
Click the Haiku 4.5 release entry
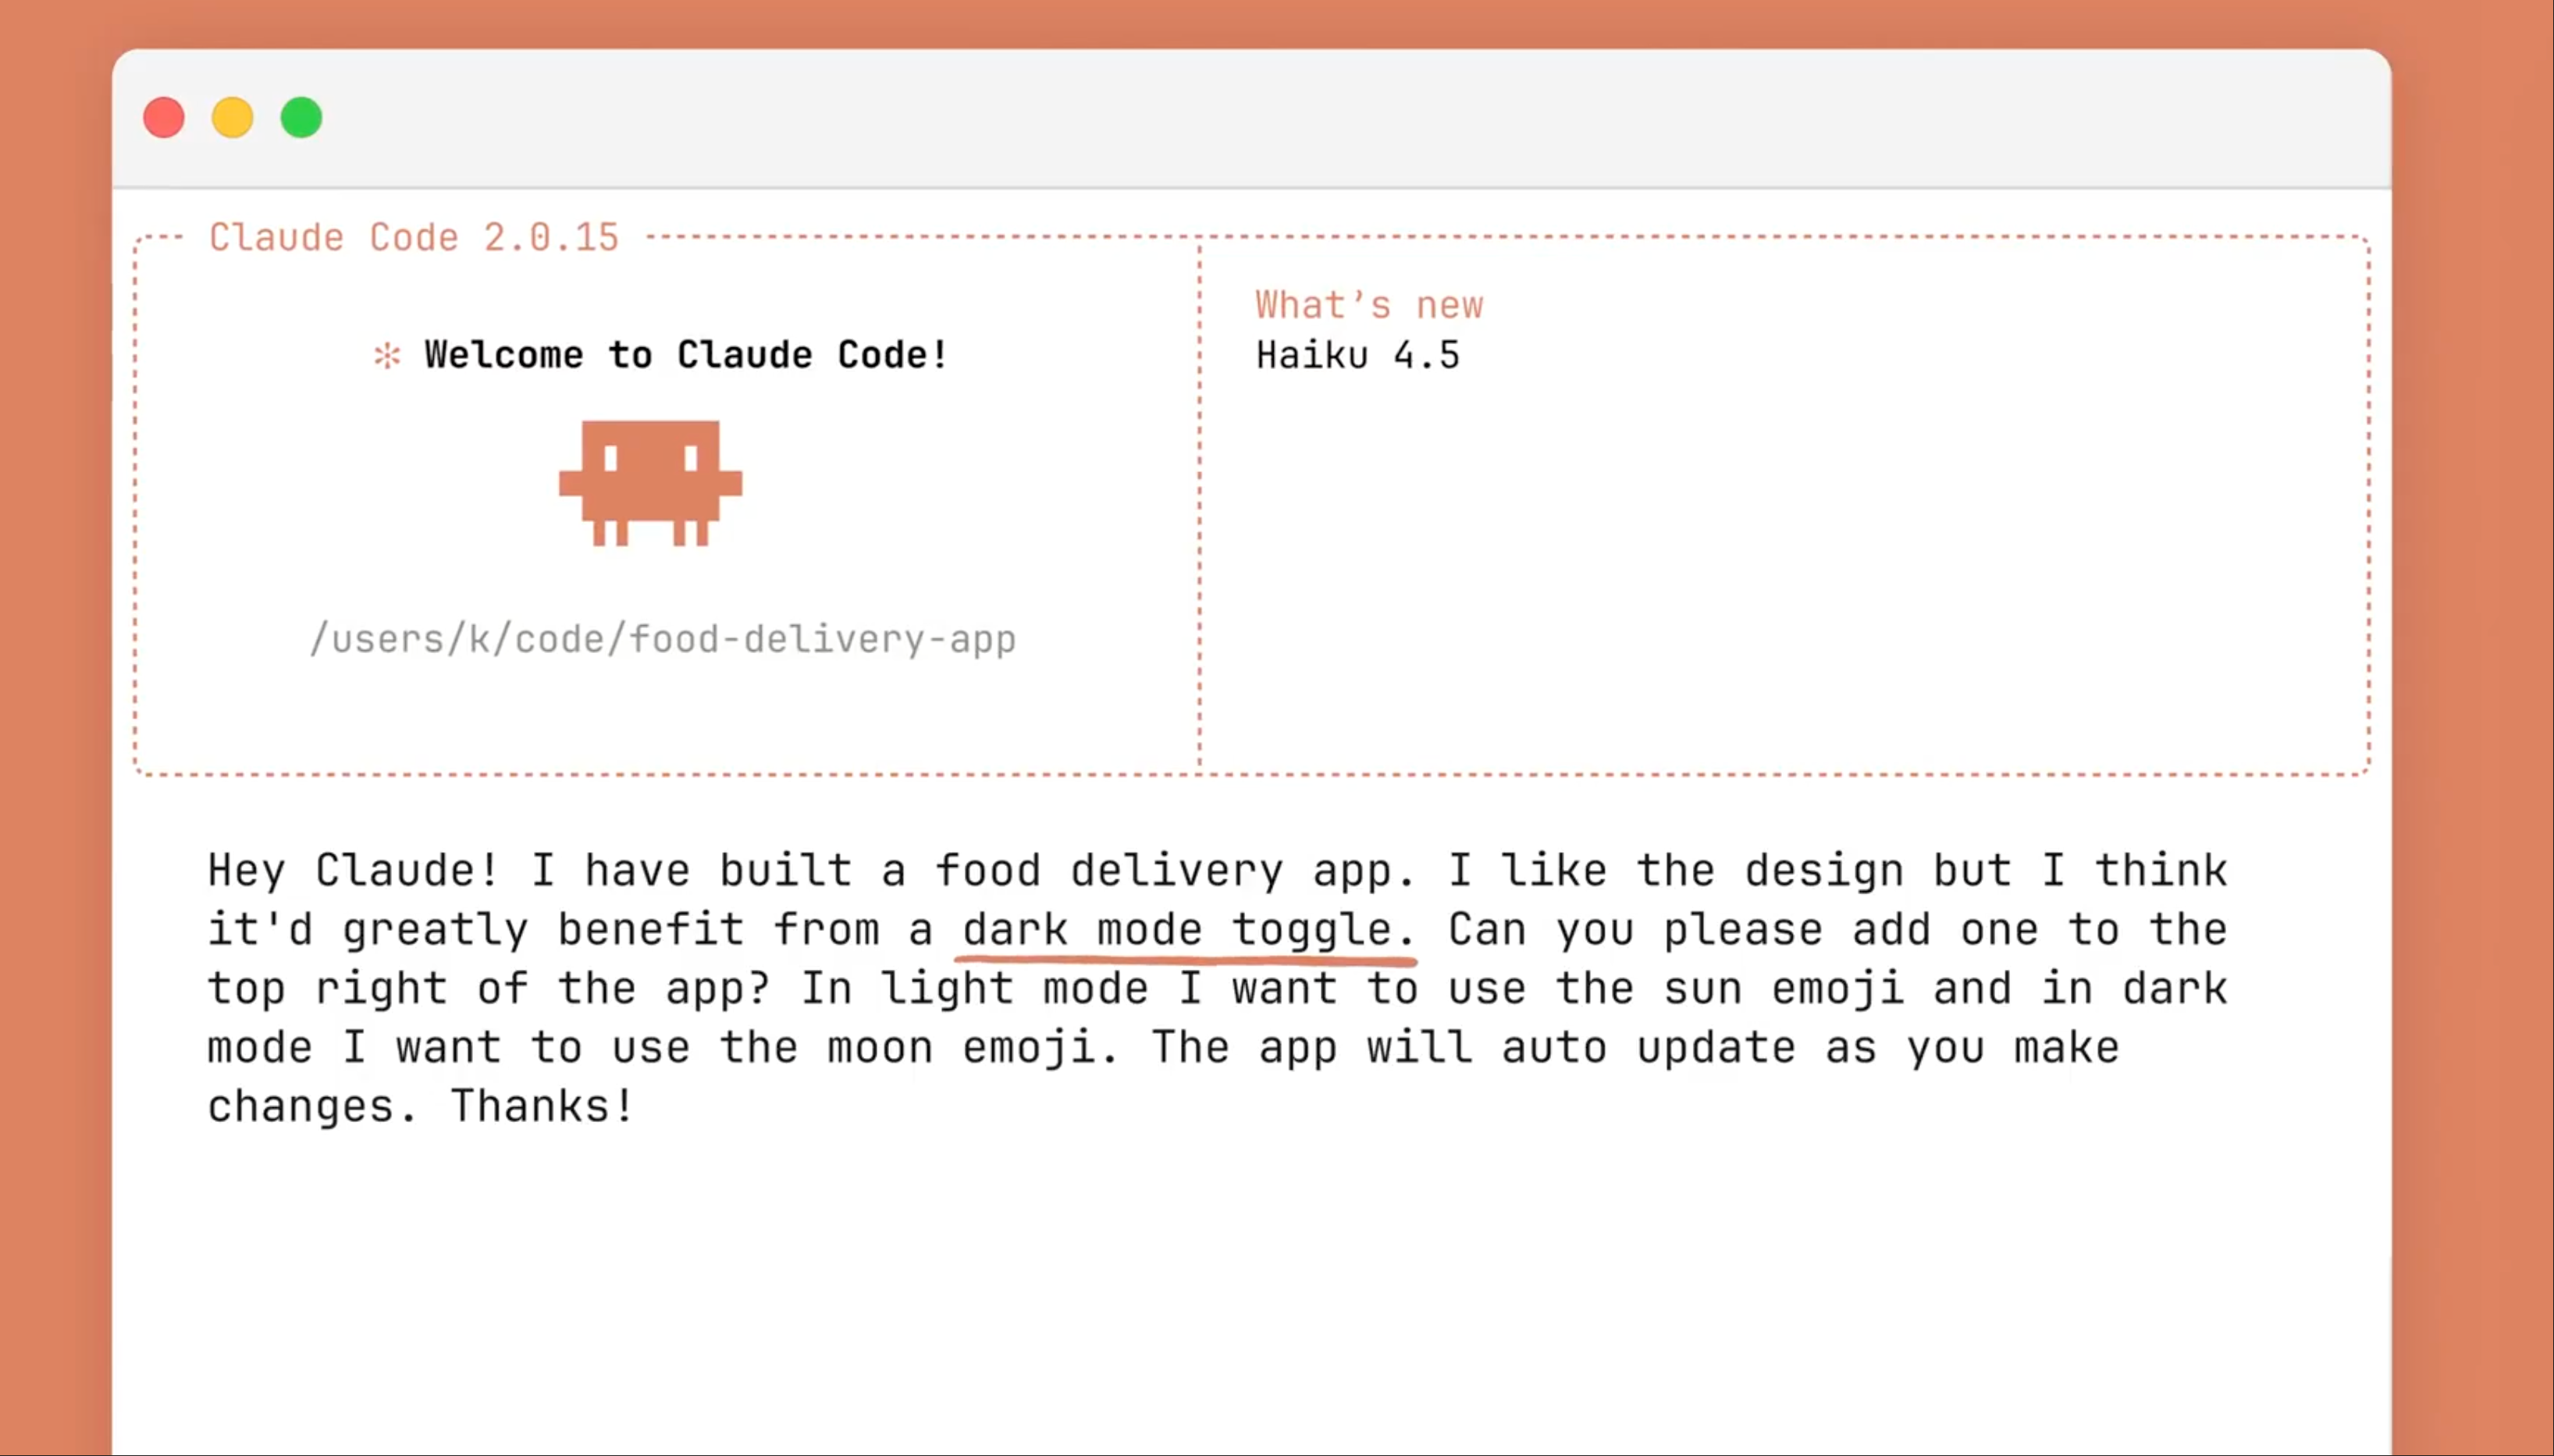pos(1357,356)
